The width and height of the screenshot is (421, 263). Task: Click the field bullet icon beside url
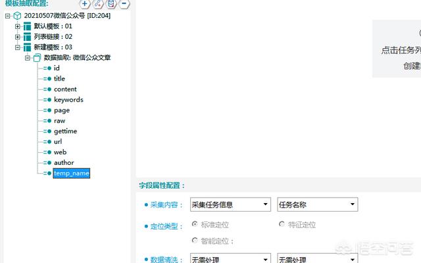point(47,142)
